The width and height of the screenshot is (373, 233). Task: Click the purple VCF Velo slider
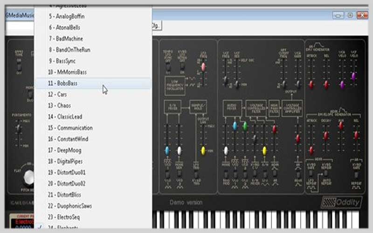354,76
